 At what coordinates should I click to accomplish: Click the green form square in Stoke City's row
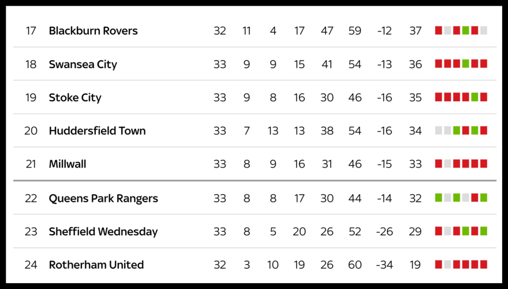[x=475, y=97]
